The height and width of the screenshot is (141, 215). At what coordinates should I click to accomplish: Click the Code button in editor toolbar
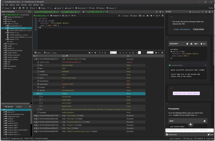click(142, 16)
